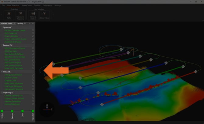This screenshot has height=124, width=204.
Task: Select the Ambiguity Resolution QC item
Action: tap(13, 75)
